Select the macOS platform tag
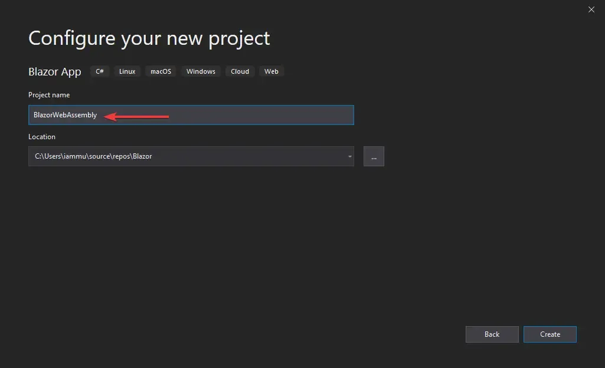 [x=161, y=71]
